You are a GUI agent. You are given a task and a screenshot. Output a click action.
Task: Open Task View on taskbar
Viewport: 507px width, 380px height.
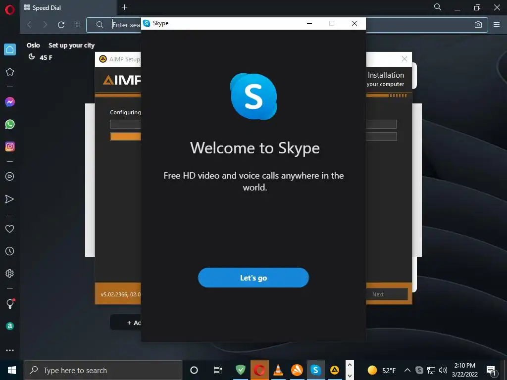click(218, 370)
